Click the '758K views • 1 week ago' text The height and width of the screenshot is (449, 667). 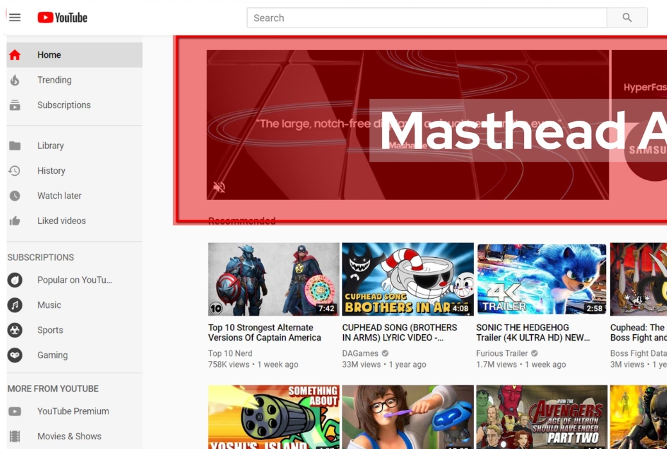pyautogui.click(x=253, y=364)
